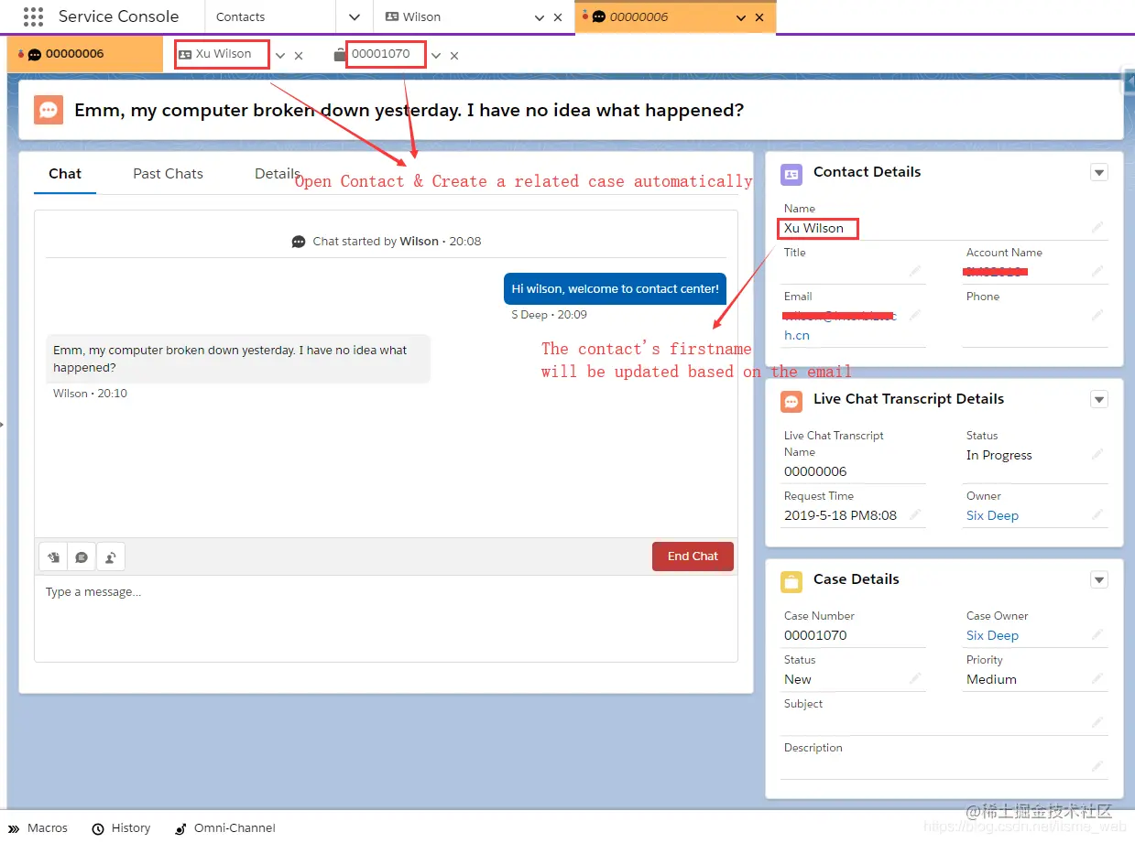Close the Wilson workspace tab

558,17
